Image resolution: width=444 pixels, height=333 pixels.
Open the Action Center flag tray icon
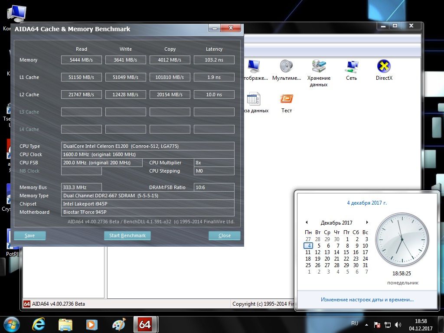click(x=377, y=324)
